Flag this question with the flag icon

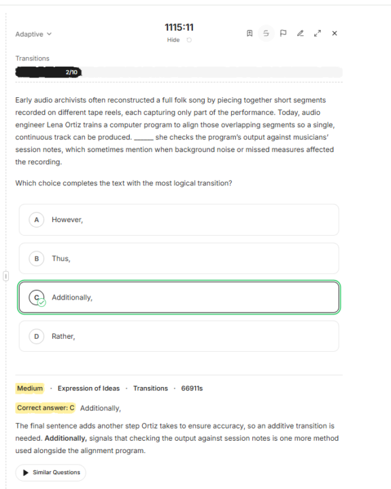[x=283, y=33]
